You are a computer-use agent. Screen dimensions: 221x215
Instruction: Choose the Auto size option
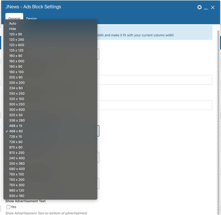pyautogui.click(x=50, y=23)
